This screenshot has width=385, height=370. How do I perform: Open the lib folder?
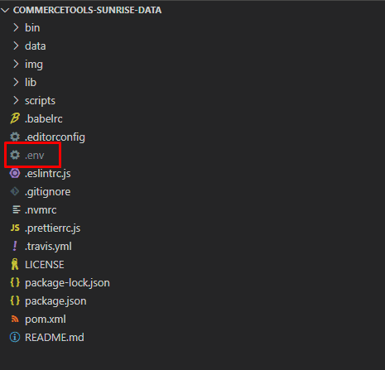tap(31, 82)
